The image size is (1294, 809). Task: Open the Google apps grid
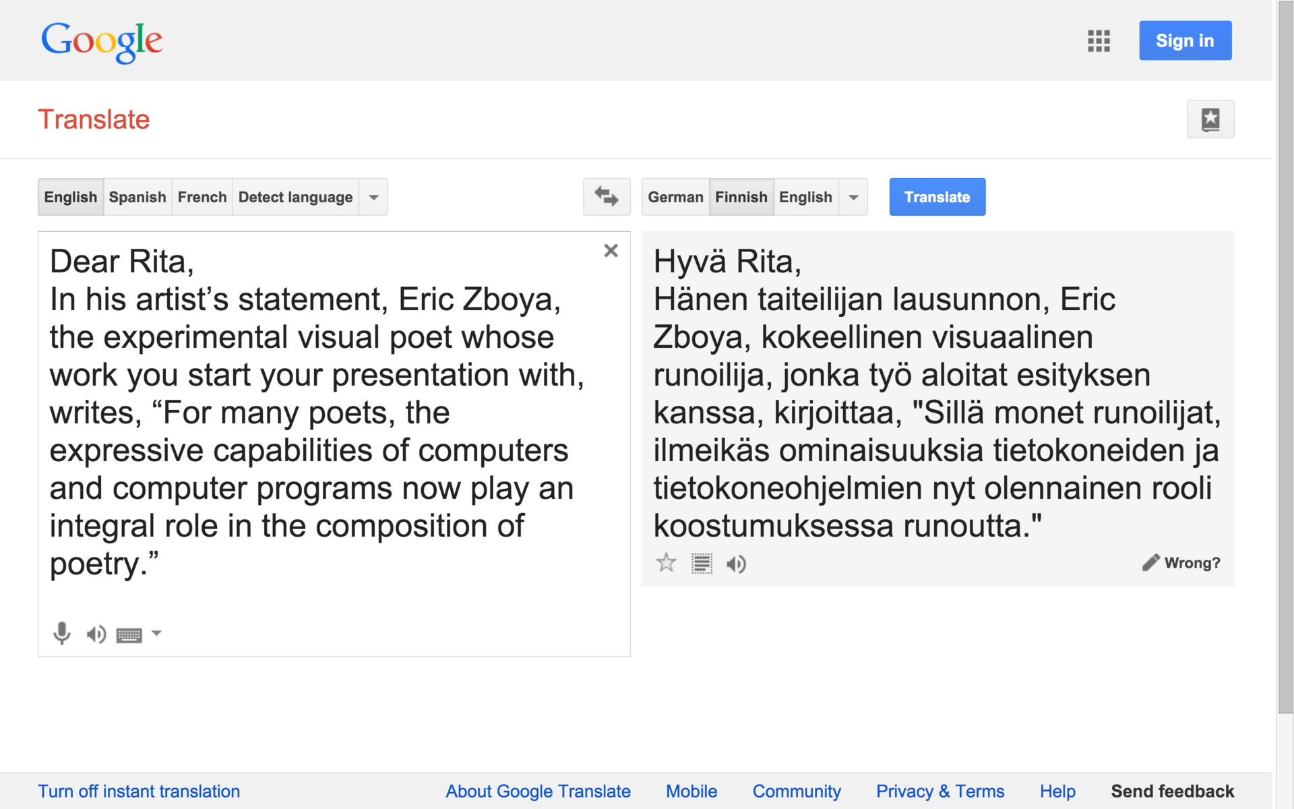pos(1098,41)
